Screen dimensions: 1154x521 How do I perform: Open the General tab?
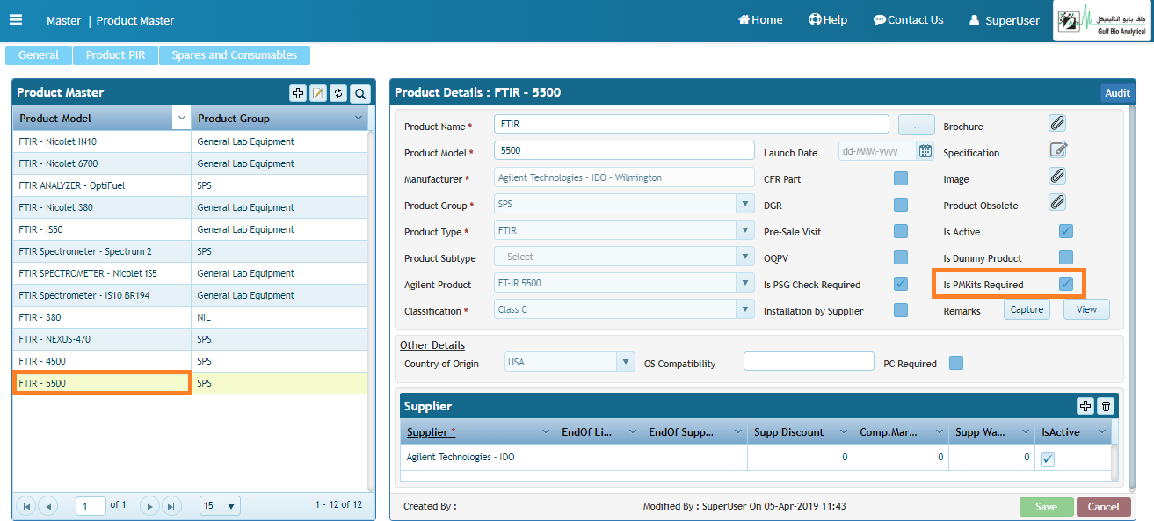coord(39,55)
